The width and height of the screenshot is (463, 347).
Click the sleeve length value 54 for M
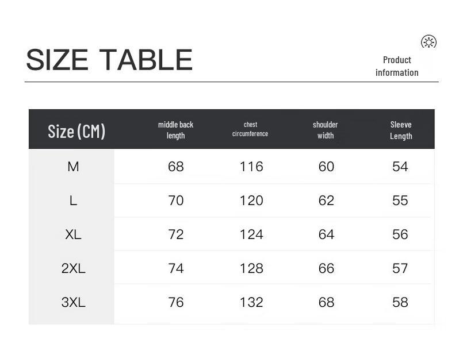(x=400, y=167)
